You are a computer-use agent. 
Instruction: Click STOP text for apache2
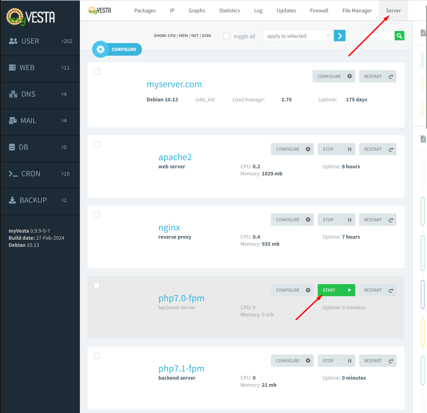click(x=328, y=149)
